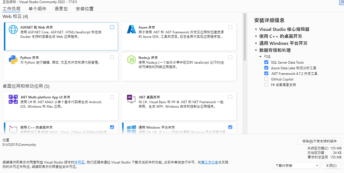The image size is (344, 173).
Task: Collapse 数据存储和处理 details section
Action: (x=256, y=50)
